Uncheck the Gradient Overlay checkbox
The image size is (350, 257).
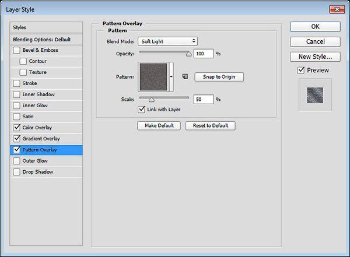(x=16, y=139)
